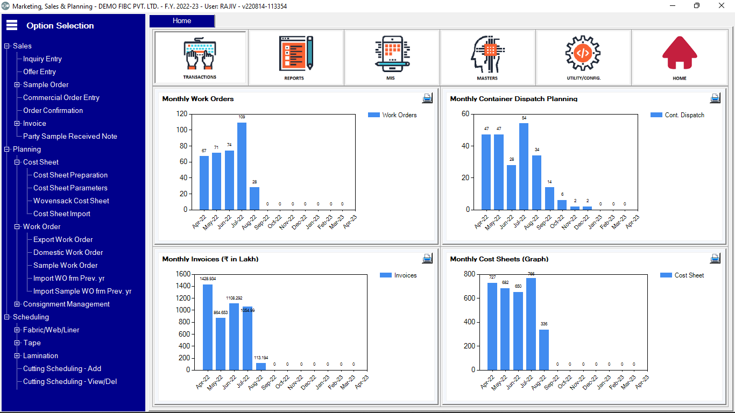Open the Masters module icon

pos(487,58)
